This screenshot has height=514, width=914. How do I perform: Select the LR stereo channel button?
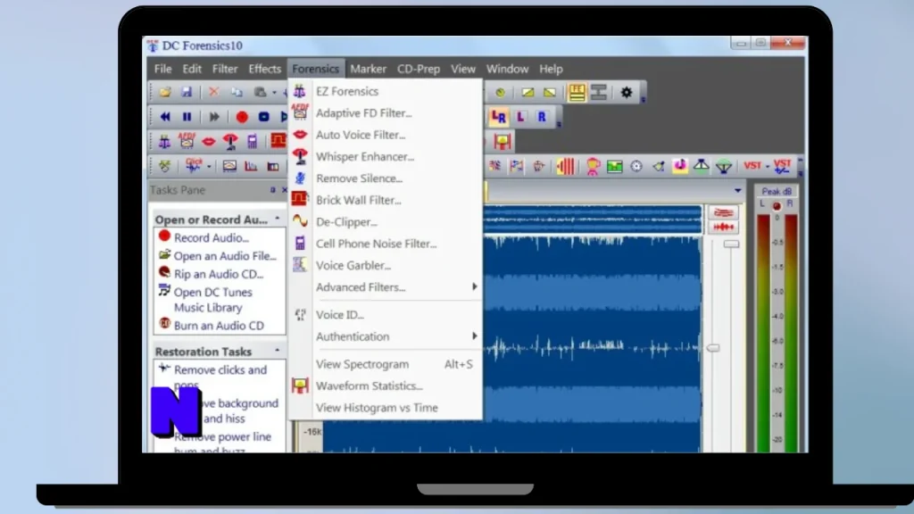click(498, 117)
